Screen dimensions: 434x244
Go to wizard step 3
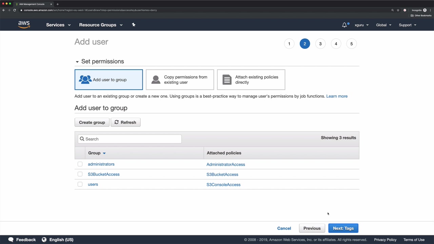(x=320, y=44)
